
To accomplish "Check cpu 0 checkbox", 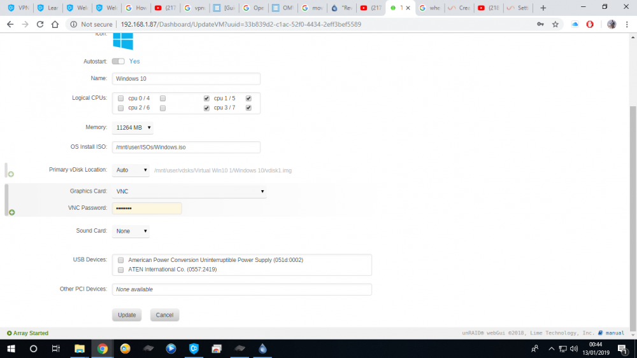I will (x=120, y=99).
